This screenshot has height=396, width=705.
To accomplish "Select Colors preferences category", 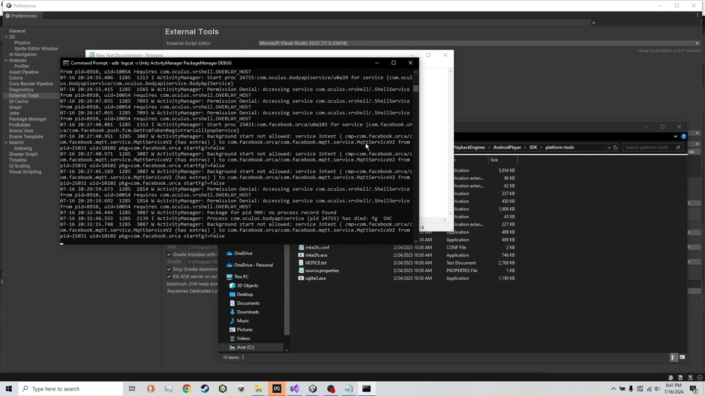I will click(x=16, y=78).
